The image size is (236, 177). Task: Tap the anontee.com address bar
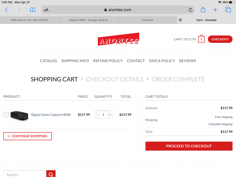pyautogui.click(x=118, y=10)
